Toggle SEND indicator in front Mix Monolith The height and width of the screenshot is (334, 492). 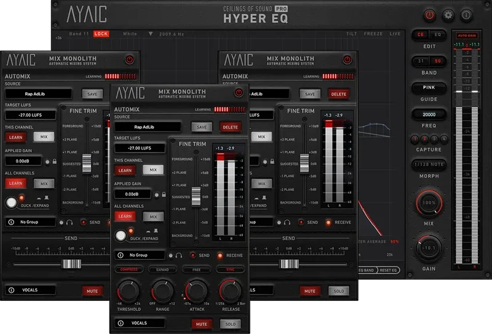point(193,255)
